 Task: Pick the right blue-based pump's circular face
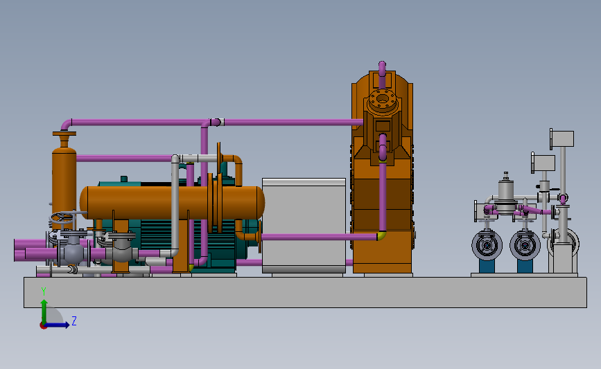coord(525,245)
